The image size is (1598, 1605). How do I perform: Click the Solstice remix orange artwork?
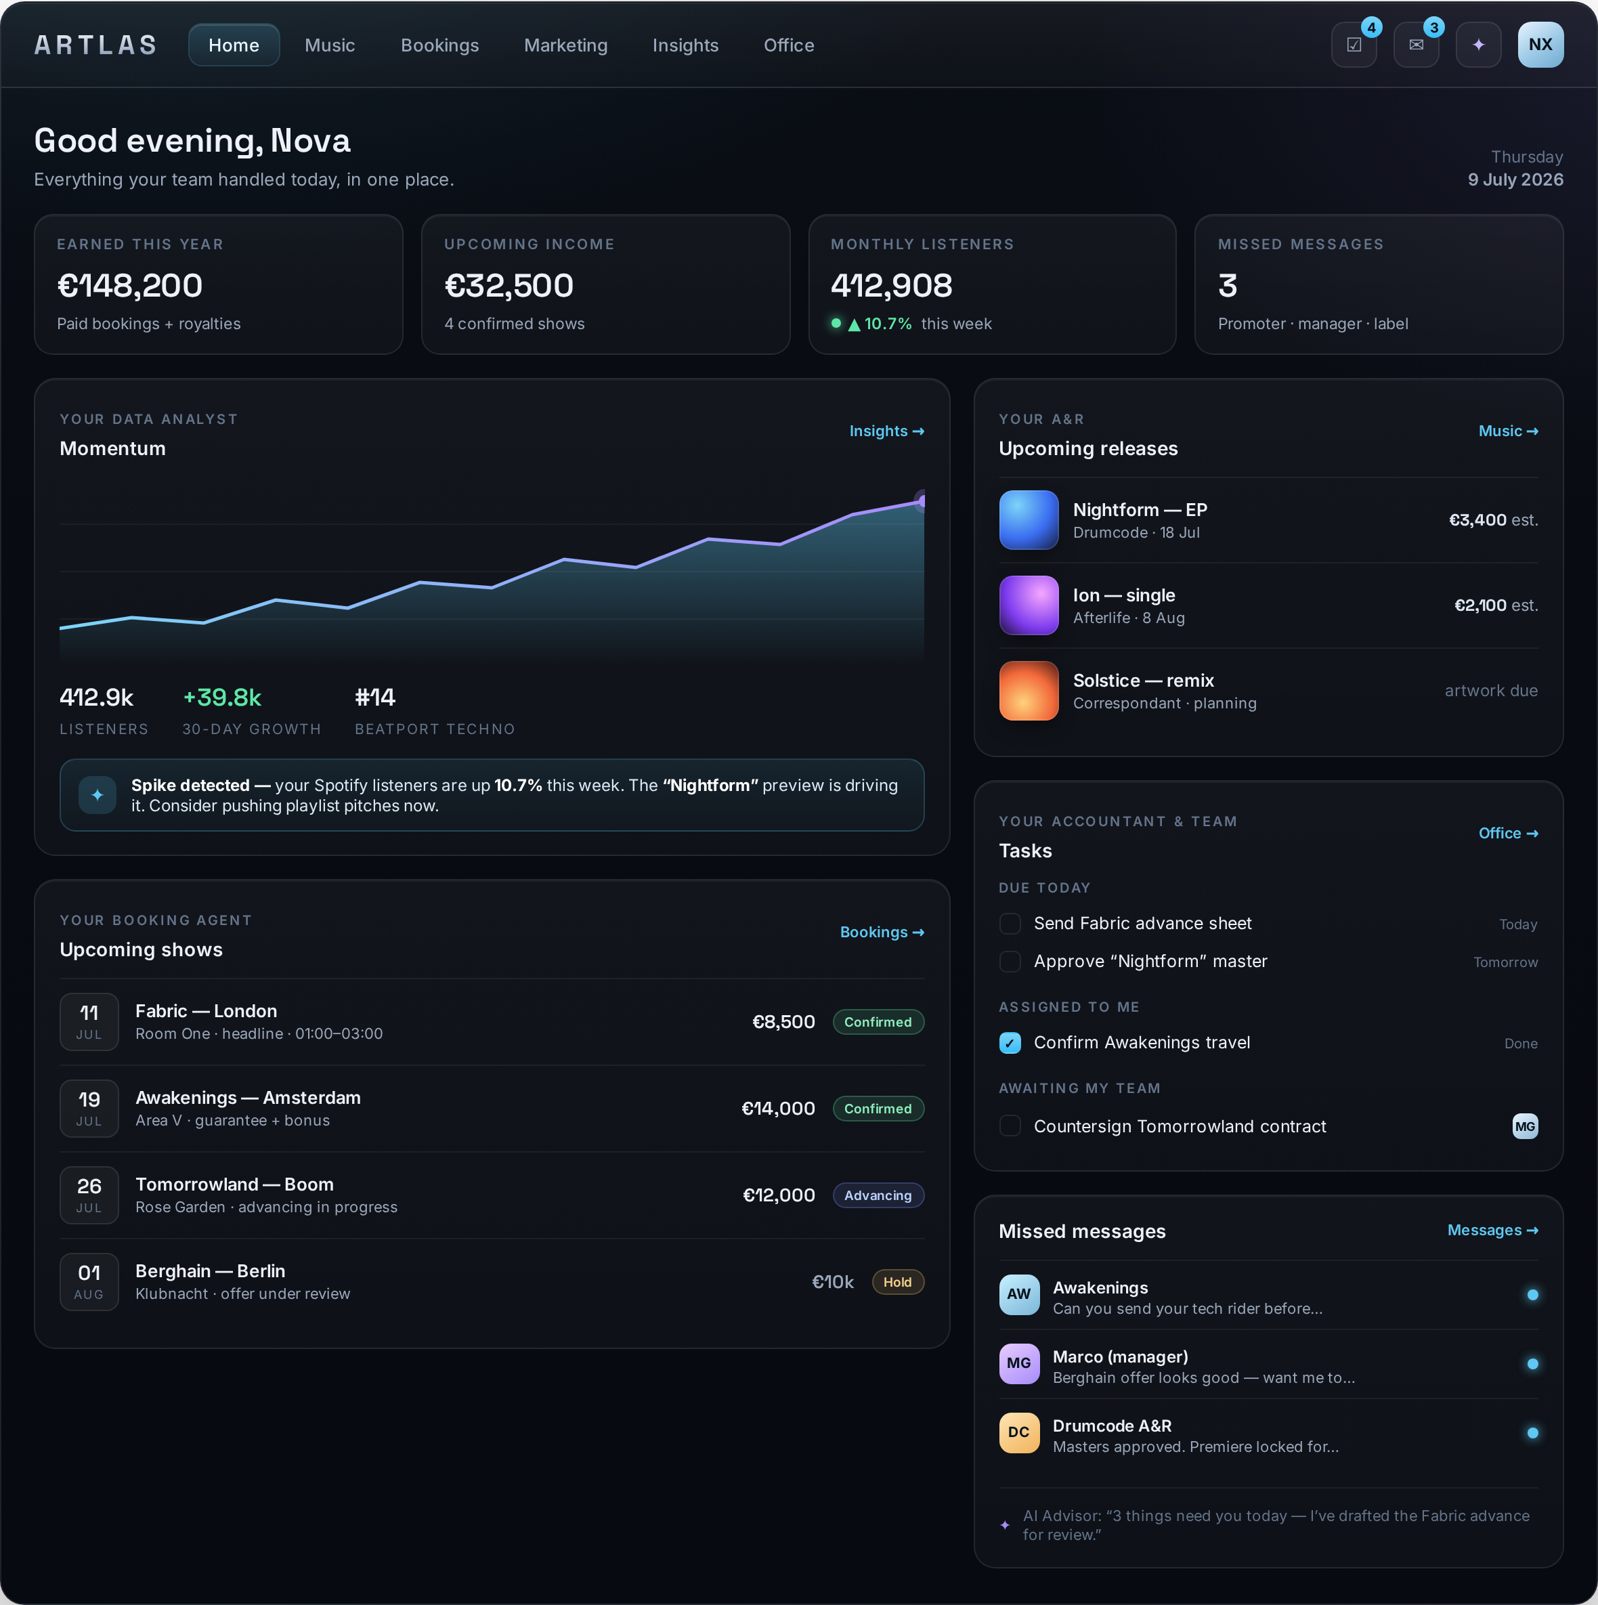1029,691
